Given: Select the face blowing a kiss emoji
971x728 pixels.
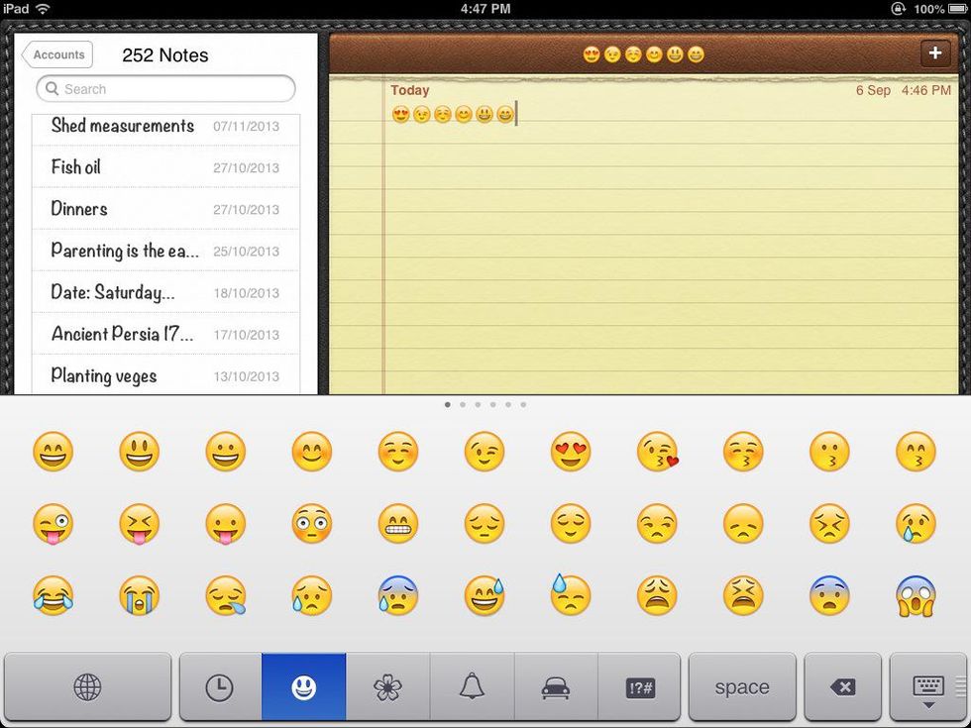Looking at the screenshot, I should point(657,451).
